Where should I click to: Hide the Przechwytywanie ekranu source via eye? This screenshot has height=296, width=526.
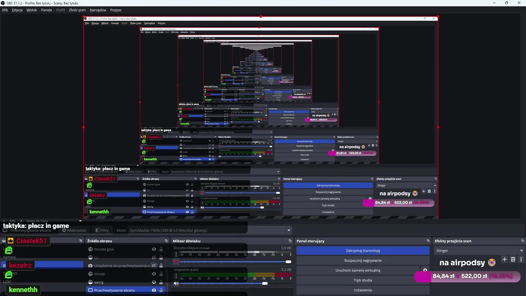(x=154, y=290)
